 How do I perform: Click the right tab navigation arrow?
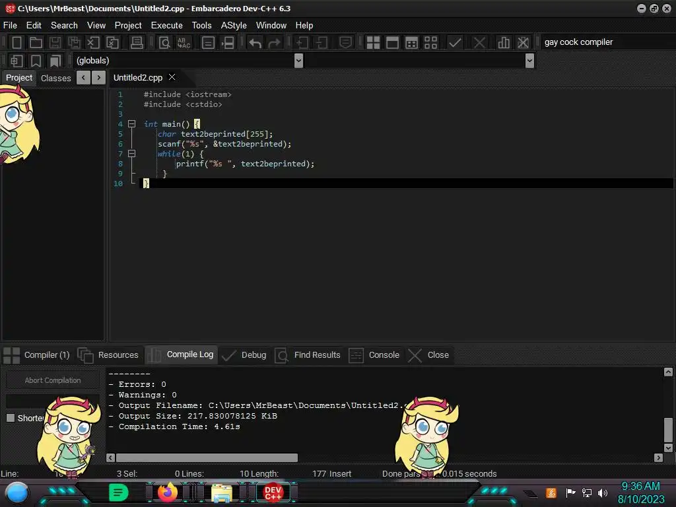click(x=99, y=78)
